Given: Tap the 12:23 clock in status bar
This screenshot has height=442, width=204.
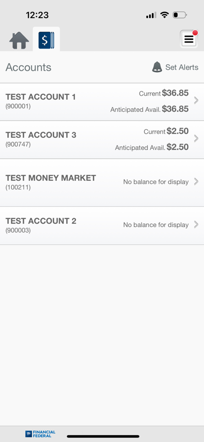Looking at the screenshot, I should coord(37,15).
